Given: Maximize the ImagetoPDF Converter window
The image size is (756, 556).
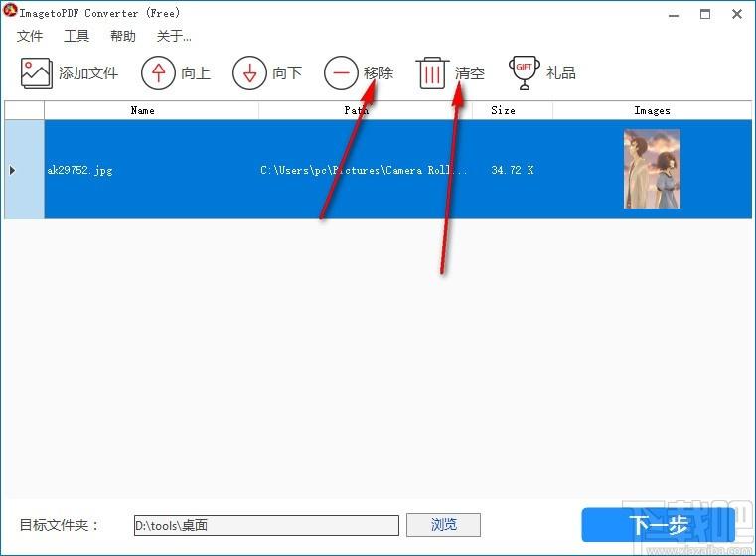Looking at the screenshot, I should pyautogui.click(x=705, y=14).
